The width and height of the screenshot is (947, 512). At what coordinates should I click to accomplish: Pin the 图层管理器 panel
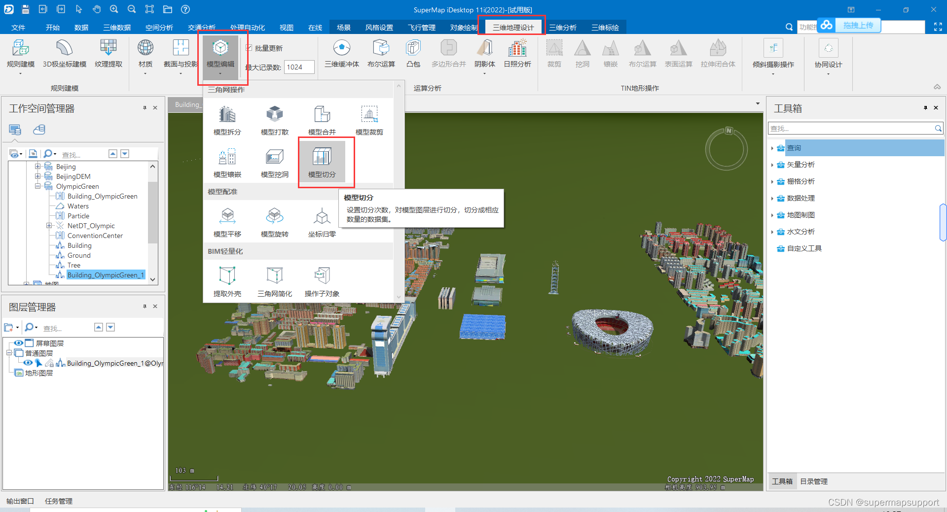(145, 306)
